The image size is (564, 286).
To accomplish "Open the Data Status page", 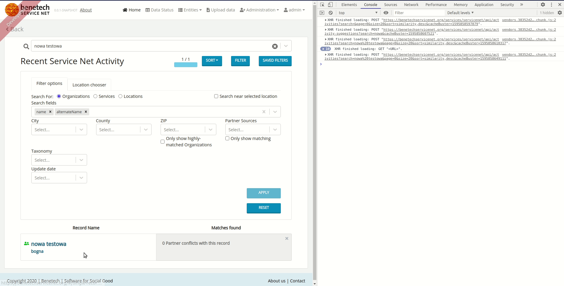I will click(x=159, y=10).
